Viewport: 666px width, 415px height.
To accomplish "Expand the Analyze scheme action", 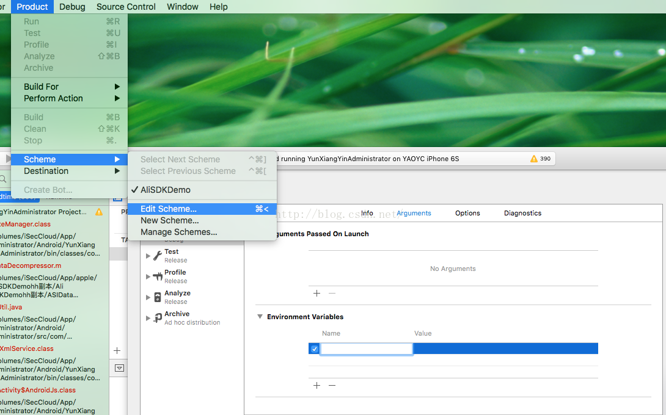I will tap(148, 297).
